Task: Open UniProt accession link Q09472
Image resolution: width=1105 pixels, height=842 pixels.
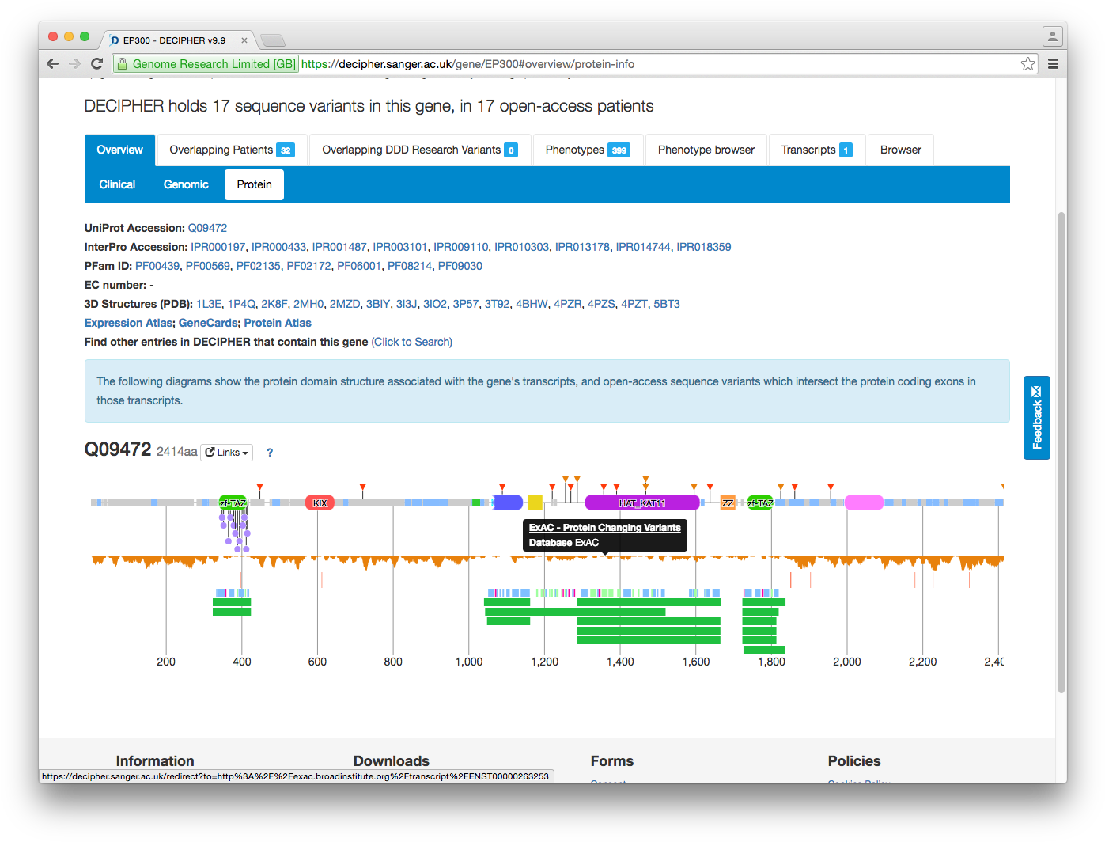Action: click(207, 228)
